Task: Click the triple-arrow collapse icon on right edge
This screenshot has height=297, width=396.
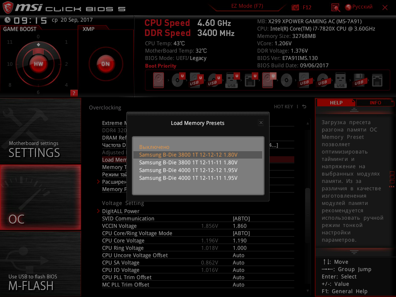Action: point(392,187)
